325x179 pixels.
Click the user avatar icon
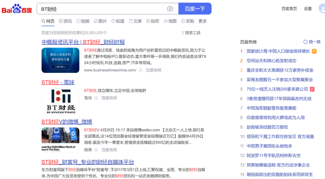tap(322, 9)
